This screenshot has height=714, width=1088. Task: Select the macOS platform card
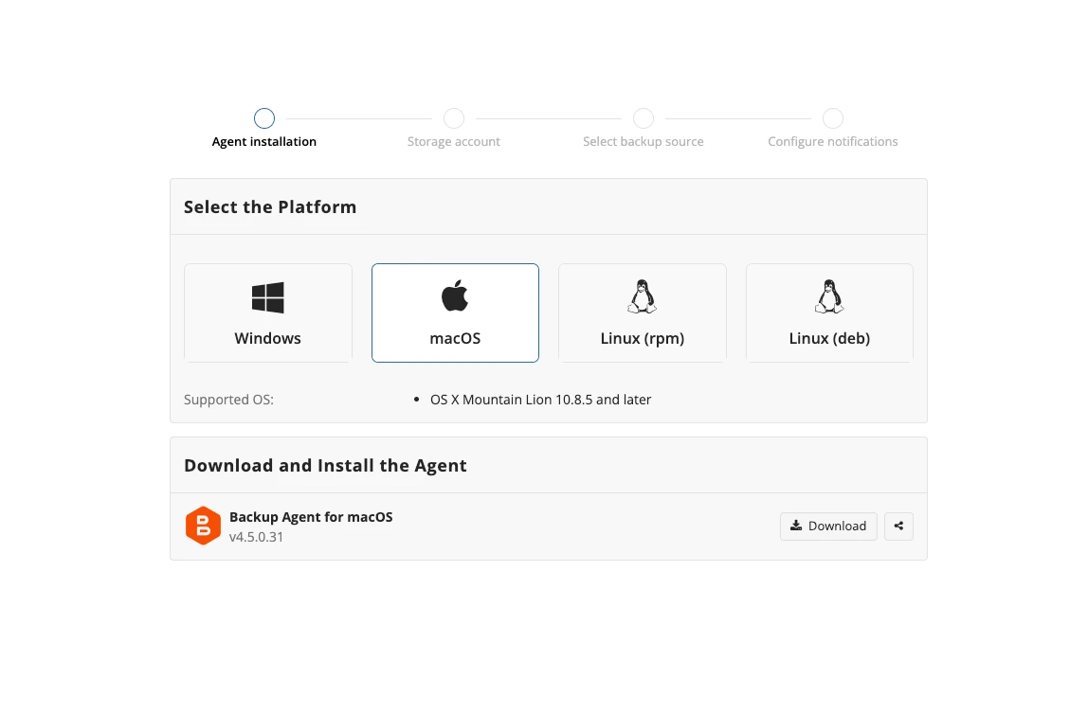[x=455, y=312]
